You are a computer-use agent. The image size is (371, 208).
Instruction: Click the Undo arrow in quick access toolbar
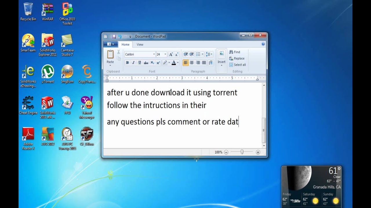pos(119,36)
